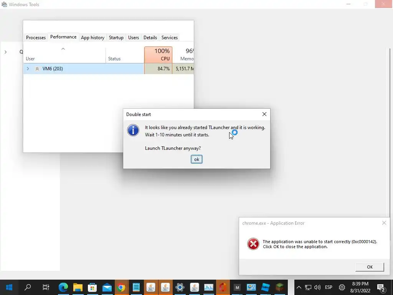Switch to Google Chrome taskbar icon
Viewport: 393px width, 295px height.
122,287
